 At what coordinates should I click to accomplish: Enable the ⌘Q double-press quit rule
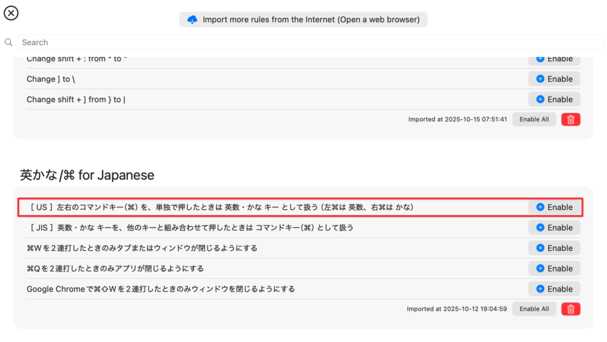(x=554, y=269)
